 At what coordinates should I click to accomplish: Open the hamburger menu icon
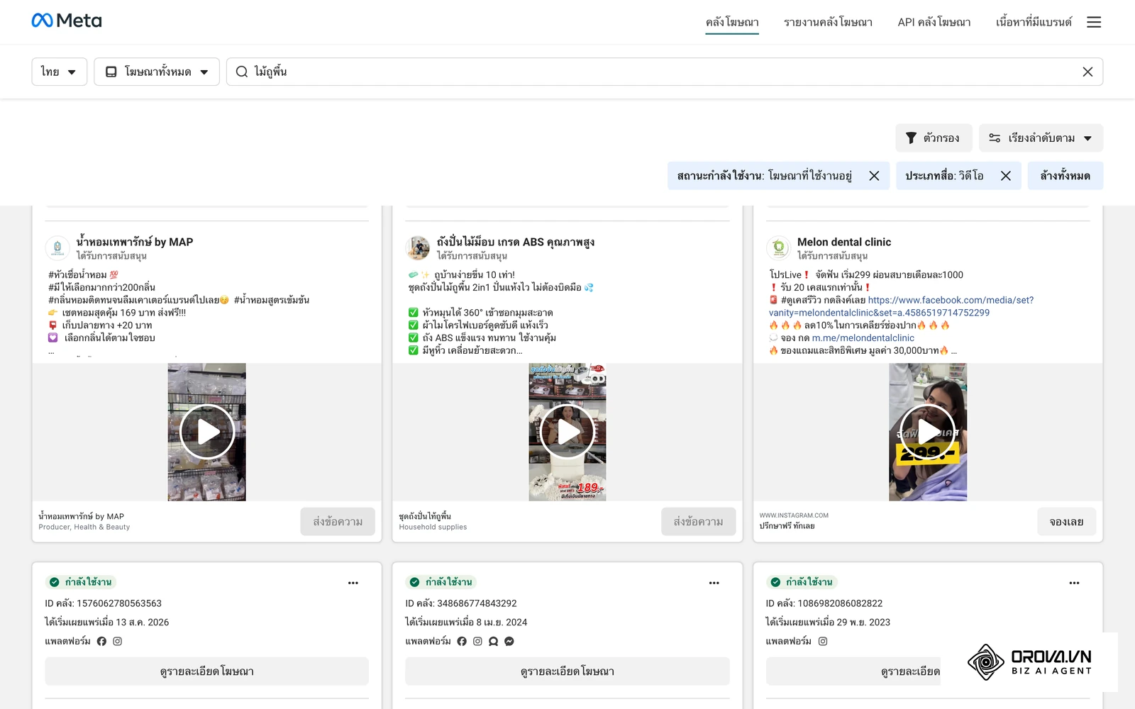[1094, 22]
